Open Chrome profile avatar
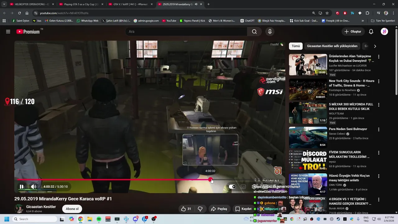 pyautogui.click(x=386, y=13)
